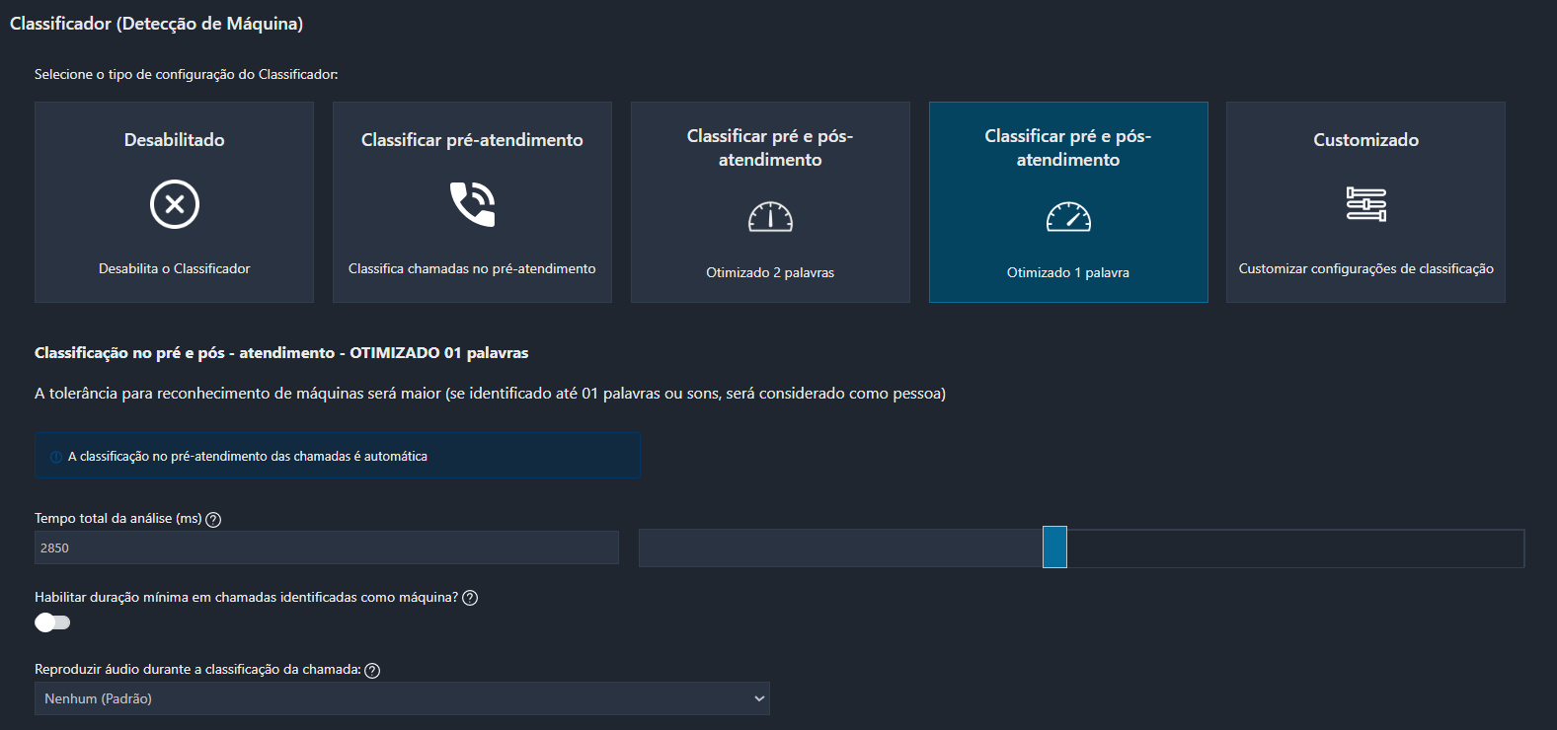This screenshot has height=730, width=1557.
Task: Open the Nenhum (Padrão) audio dropdown
Action: click(x=395, y=698)
